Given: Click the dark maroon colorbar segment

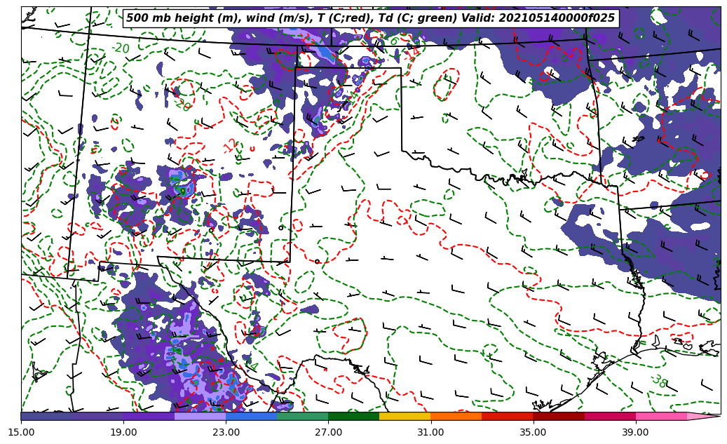Looking at the screenshot, I should (558, 416).
